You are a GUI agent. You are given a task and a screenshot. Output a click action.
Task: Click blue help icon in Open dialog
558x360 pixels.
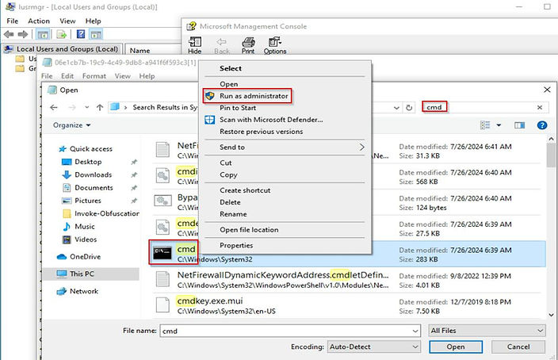pos(542,125)
